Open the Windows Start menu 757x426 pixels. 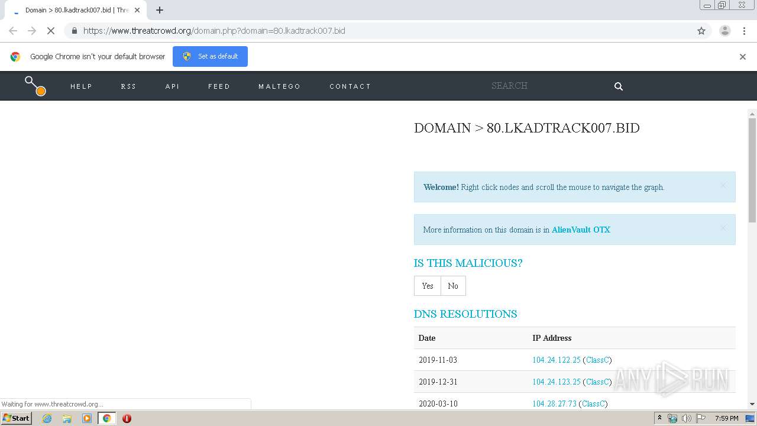click(17, 418)
